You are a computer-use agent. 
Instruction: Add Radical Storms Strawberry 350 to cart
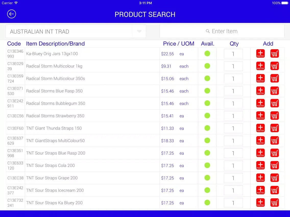pos(274,116)
